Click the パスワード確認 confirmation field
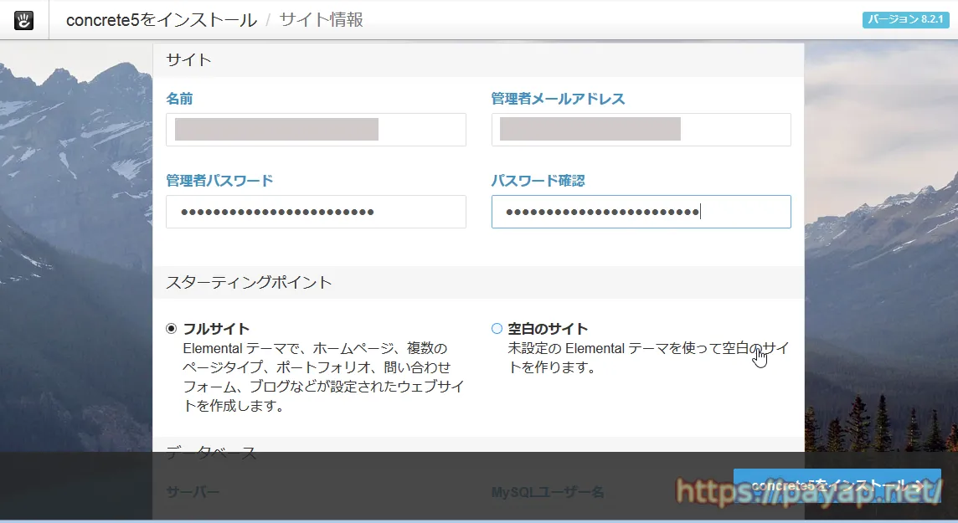Screen dimensions: 958x523 (x=641, y=212)
